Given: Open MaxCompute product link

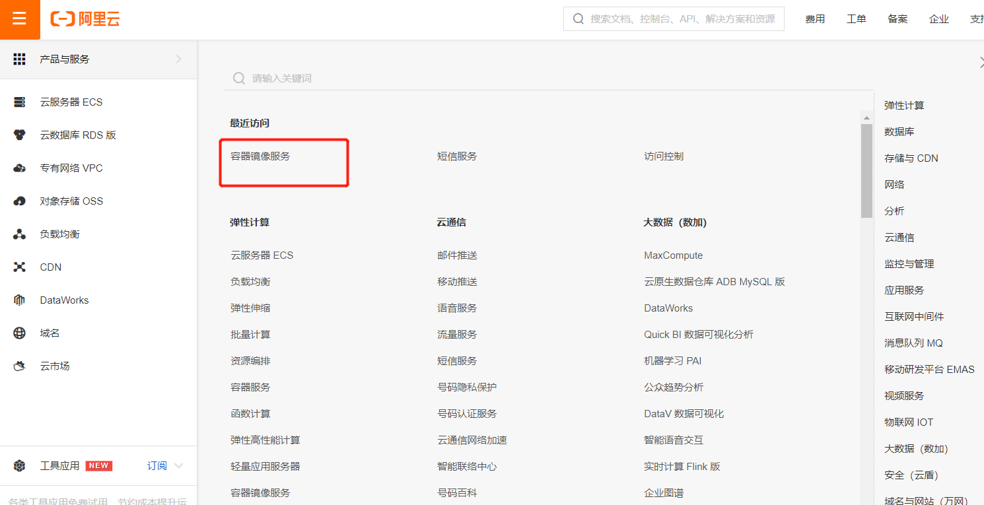Looking at the screenshot, I should (674, 255).
